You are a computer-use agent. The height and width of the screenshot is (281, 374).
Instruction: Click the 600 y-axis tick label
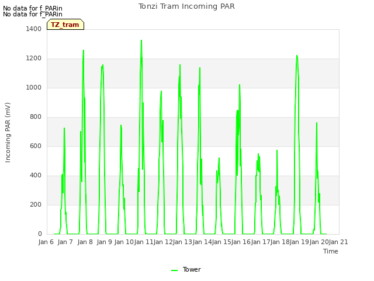coord(36,146)
